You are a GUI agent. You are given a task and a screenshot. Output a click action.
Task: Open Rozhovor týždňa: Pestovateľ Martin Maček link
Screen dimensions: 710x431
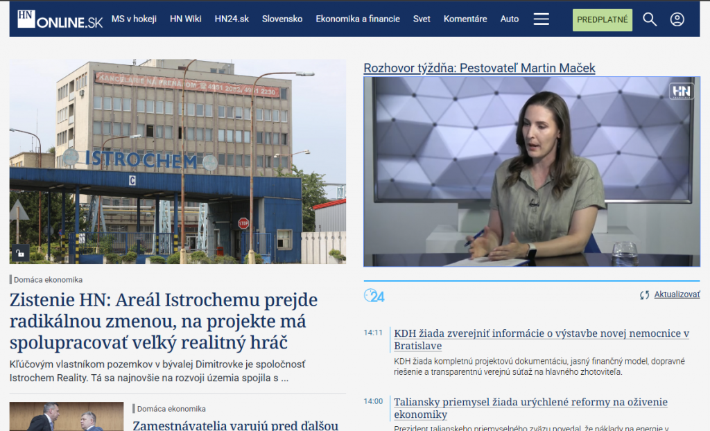(x=479, y=68)
